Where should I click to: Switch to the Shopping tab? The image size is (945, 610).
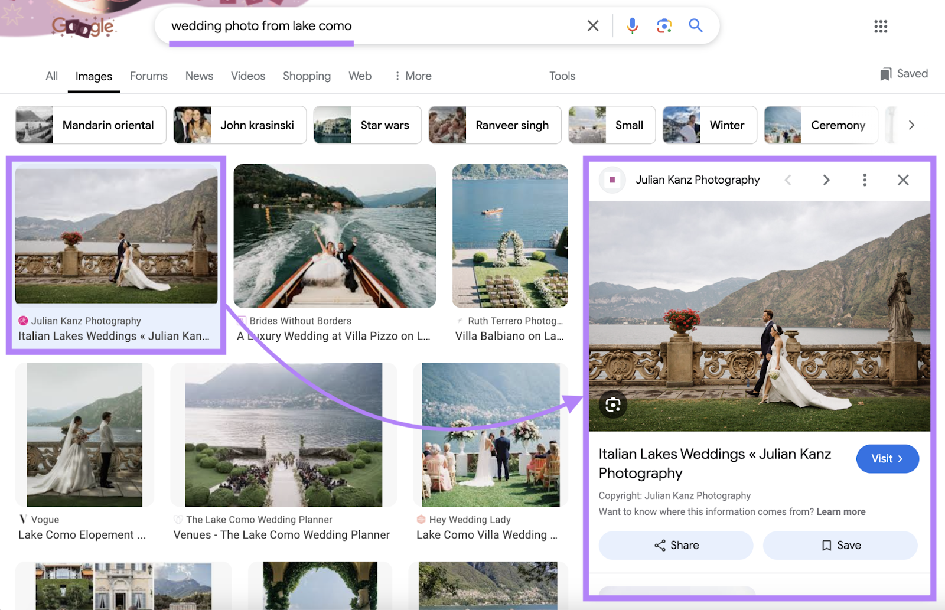[307, 76]
